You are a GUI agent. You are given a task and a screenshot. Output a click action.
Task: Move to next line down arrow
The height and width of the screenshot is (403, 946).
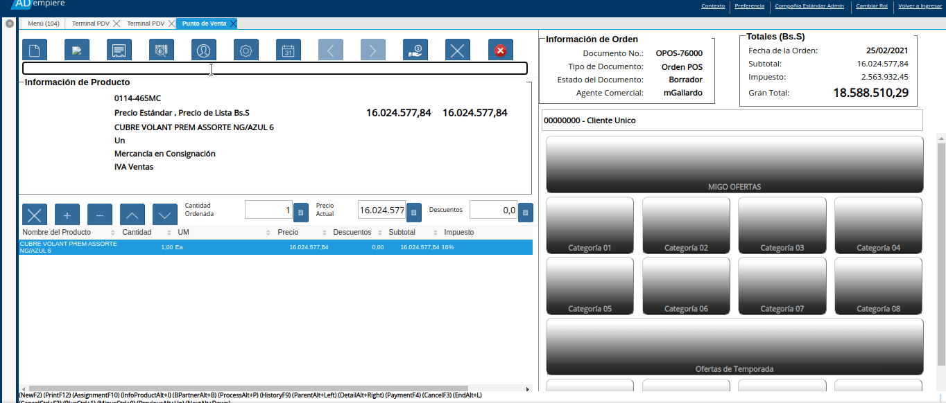point(165,214)
